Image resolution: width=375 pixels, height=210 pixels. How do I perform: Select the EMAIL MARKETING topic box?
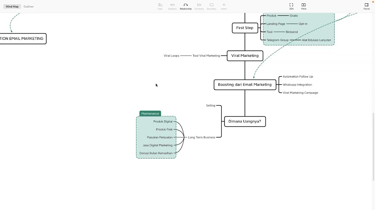23,39
